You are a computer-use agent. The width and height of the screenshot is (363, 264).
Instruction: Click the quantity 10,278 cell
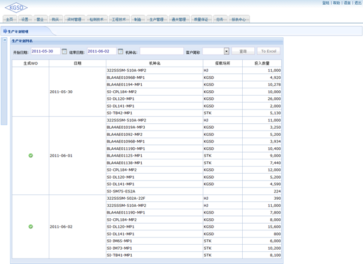click(262, 85)
